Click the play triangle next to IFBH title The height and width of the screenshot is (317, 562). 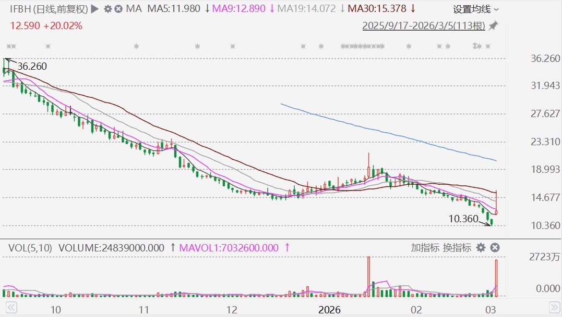94,9
